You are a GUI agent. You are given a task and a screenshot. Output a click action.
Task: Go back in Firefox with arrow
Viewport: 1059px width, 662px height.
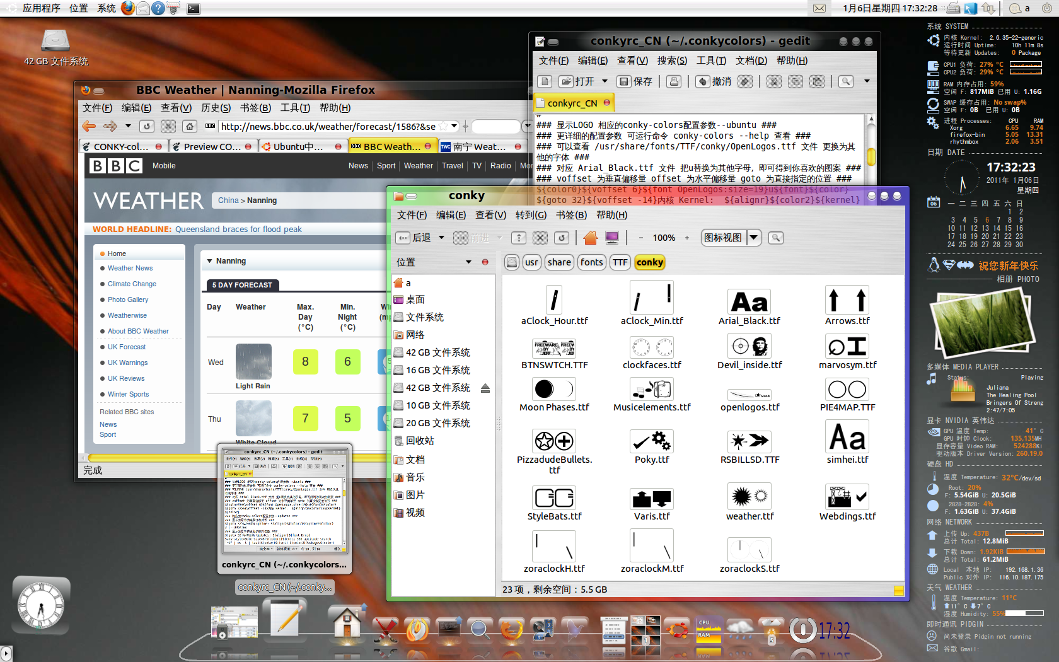tap(89, 126)
